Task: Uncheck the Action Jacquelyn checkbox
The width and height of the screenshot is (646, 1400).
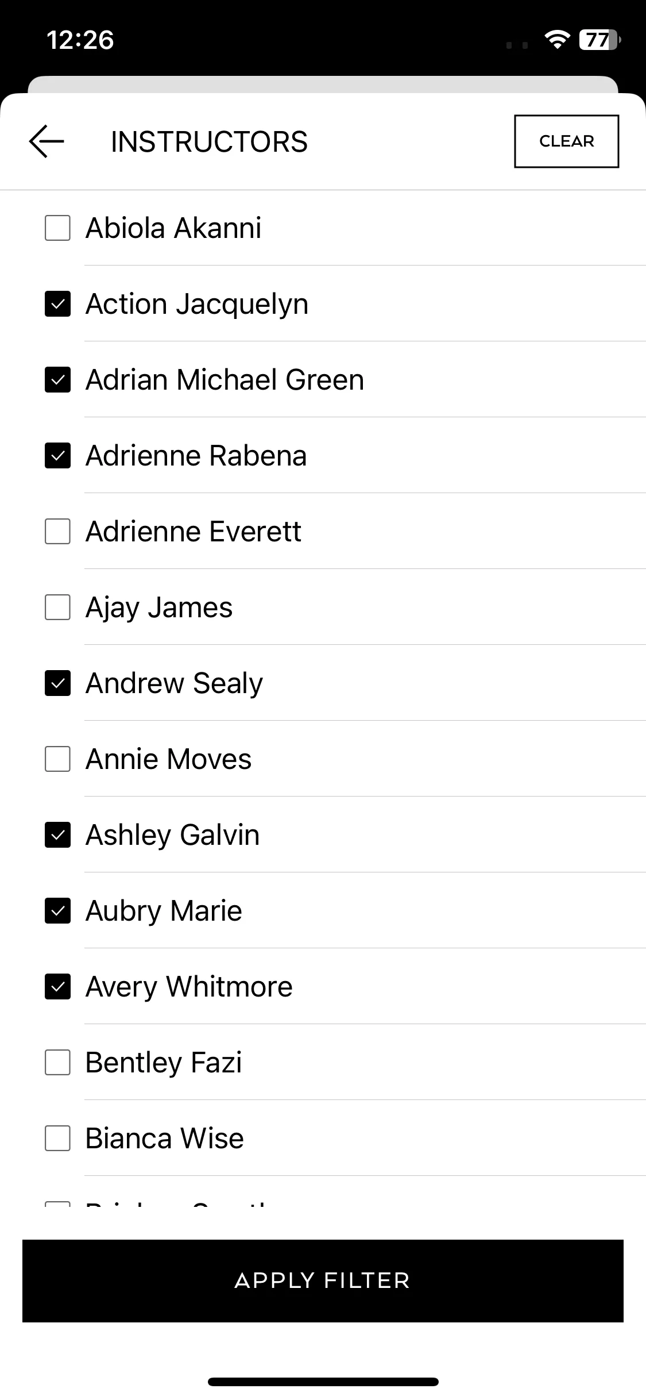Action: (x=57, y=303)
